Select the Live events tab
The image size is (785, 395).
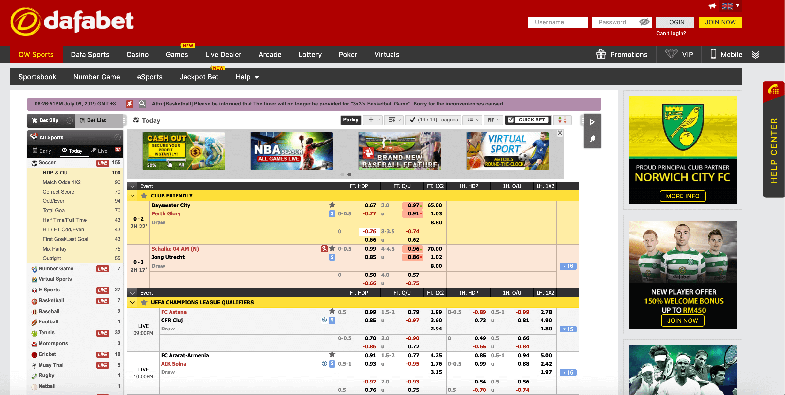click(99, 151)
